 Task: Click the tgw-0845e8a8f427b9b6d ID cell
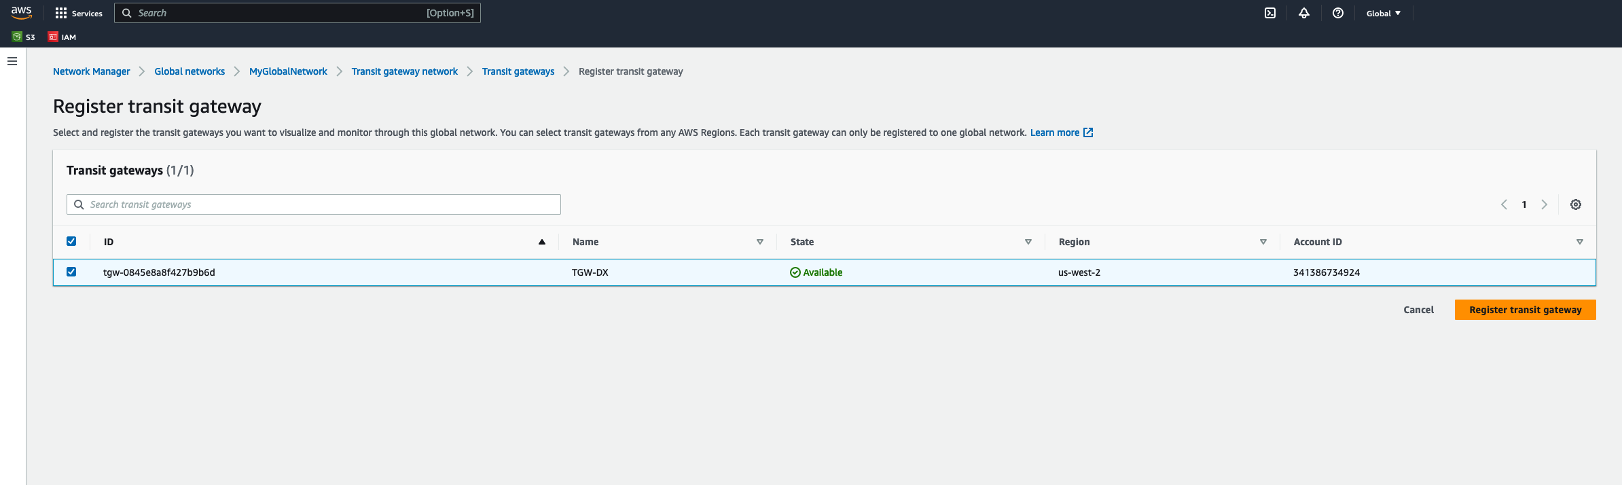pos(159,272)
